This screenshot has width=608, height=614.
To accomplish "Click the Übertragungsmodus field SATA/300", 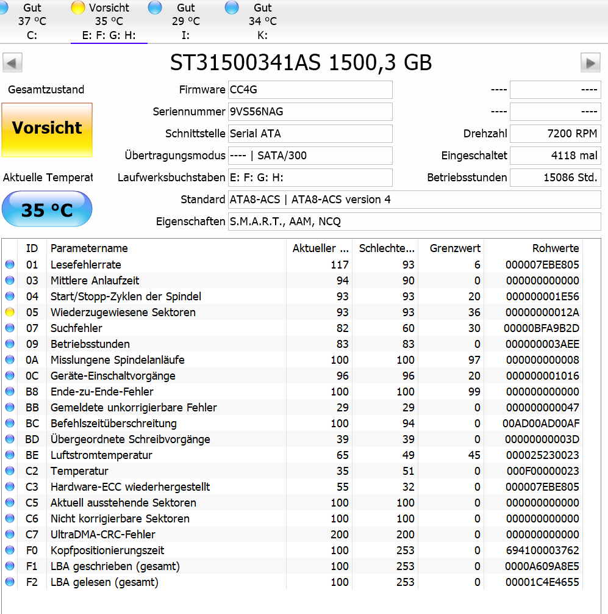I will 310,156.
